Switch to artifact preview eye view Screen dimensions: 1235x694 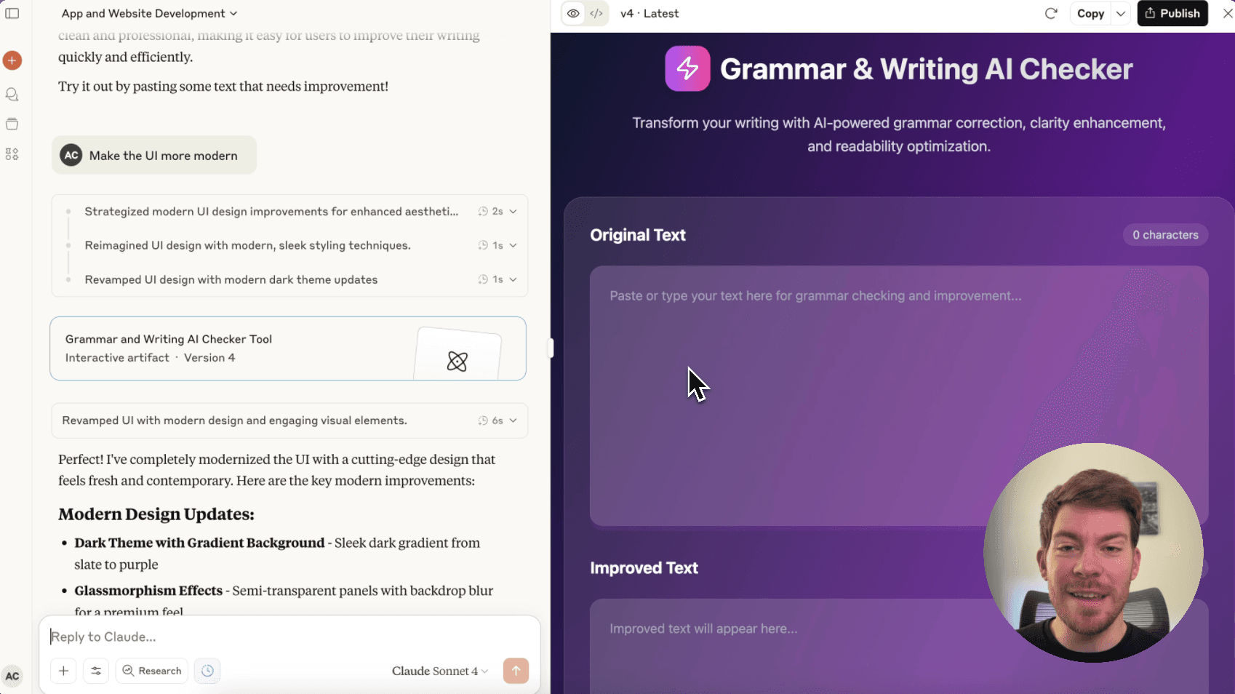point(574,13)
